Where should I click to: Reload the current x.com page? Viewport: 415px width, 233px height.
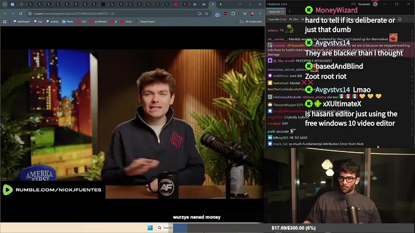21,14
